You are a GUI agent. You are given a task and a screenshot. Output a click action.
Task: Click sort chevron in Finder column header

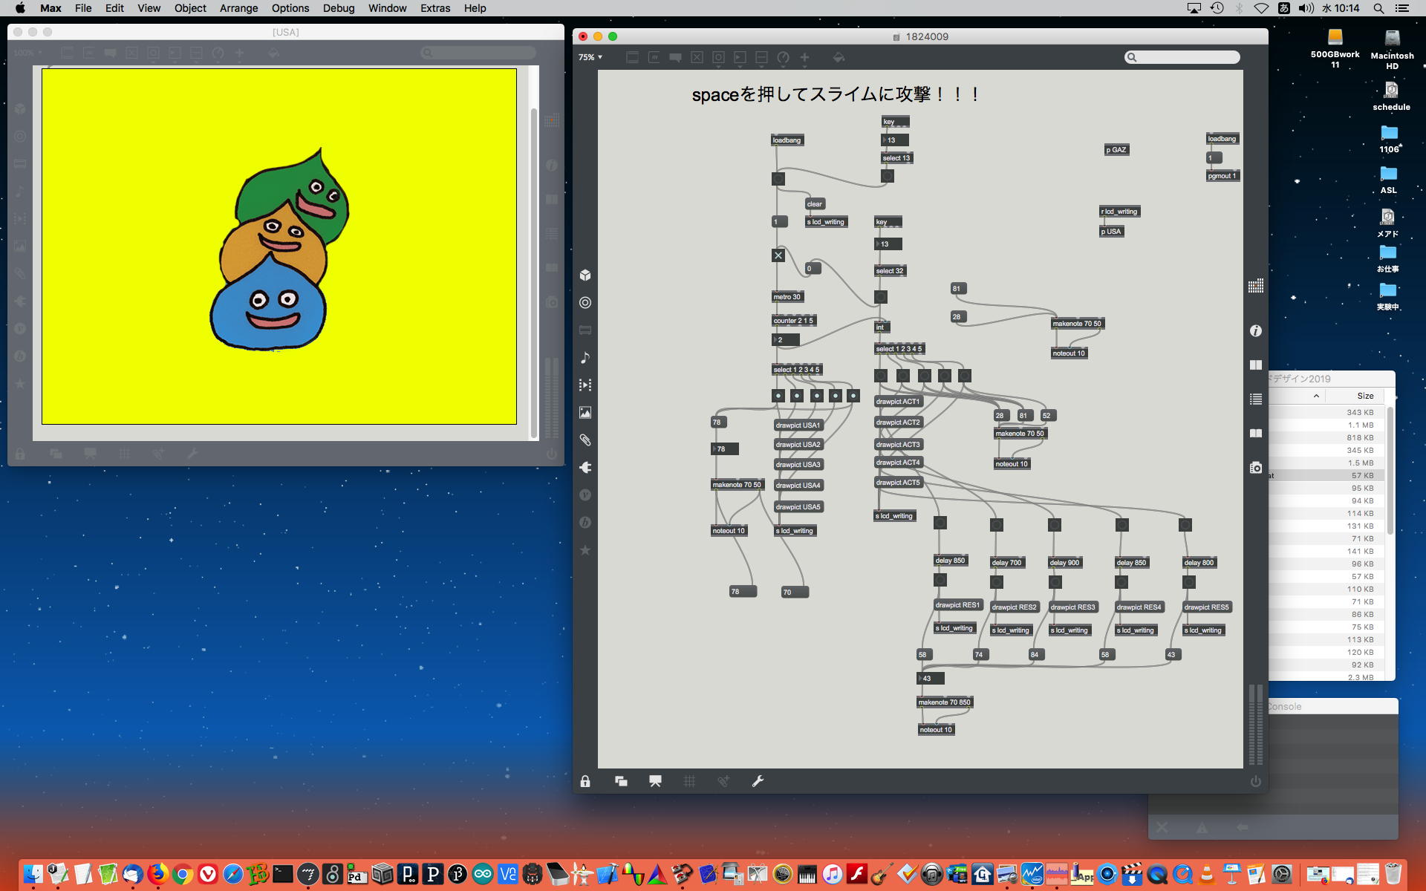(x=1316, y=396)
